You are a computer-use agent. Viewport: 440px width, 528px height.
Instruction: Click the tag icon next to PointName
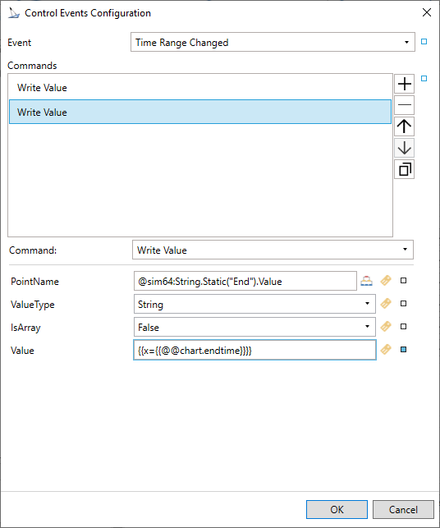(386, 281)
